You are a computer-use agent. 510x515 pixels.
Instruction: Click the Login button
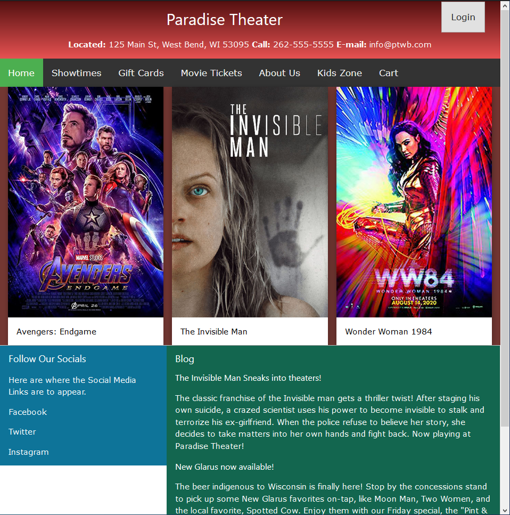pyautogui.click(x=463, y=17)
